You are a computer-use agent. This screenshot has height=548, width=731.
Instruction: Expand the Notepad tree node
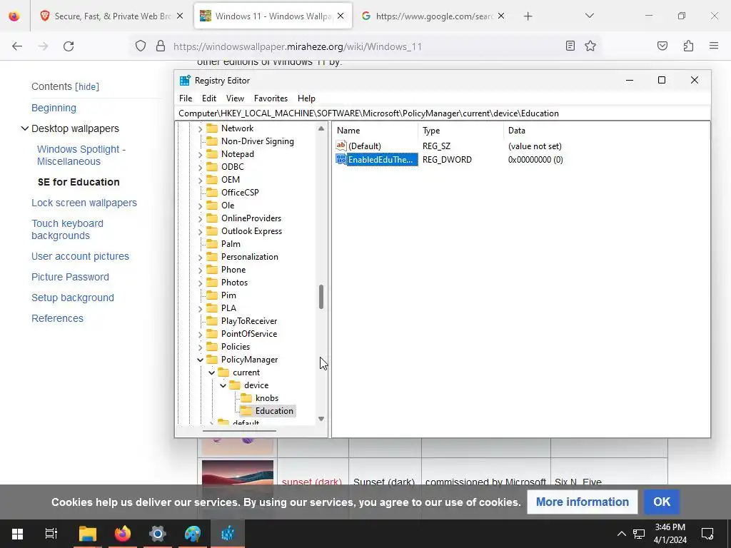(x=200, y=154)
